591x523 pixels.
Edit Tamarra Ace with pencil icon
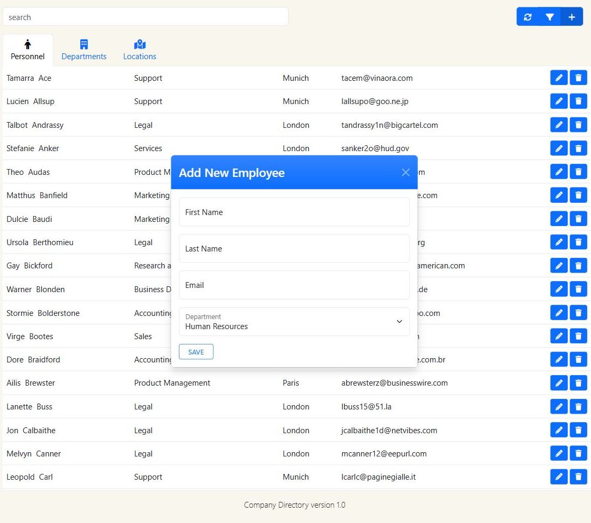click(559, 78)
